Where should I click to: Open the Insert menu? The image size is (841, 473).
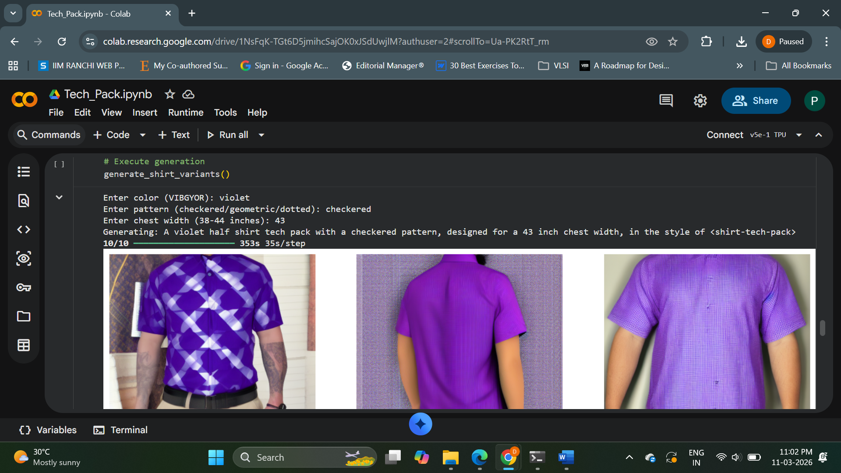tap(145, 113)
